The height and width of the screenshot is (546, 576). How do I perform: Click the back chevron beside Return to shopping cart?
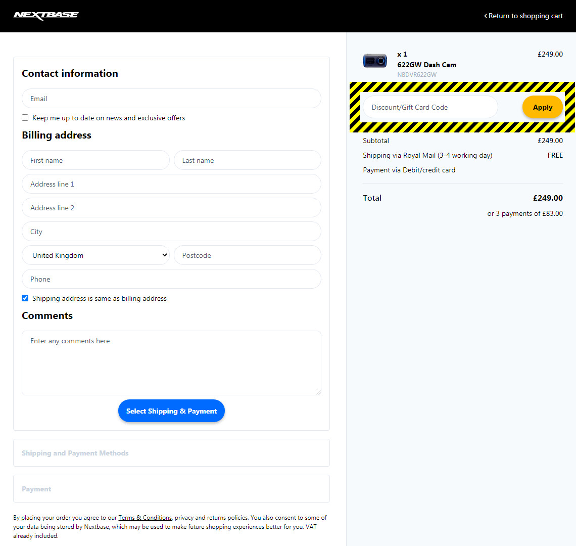[x=485, y=16]
